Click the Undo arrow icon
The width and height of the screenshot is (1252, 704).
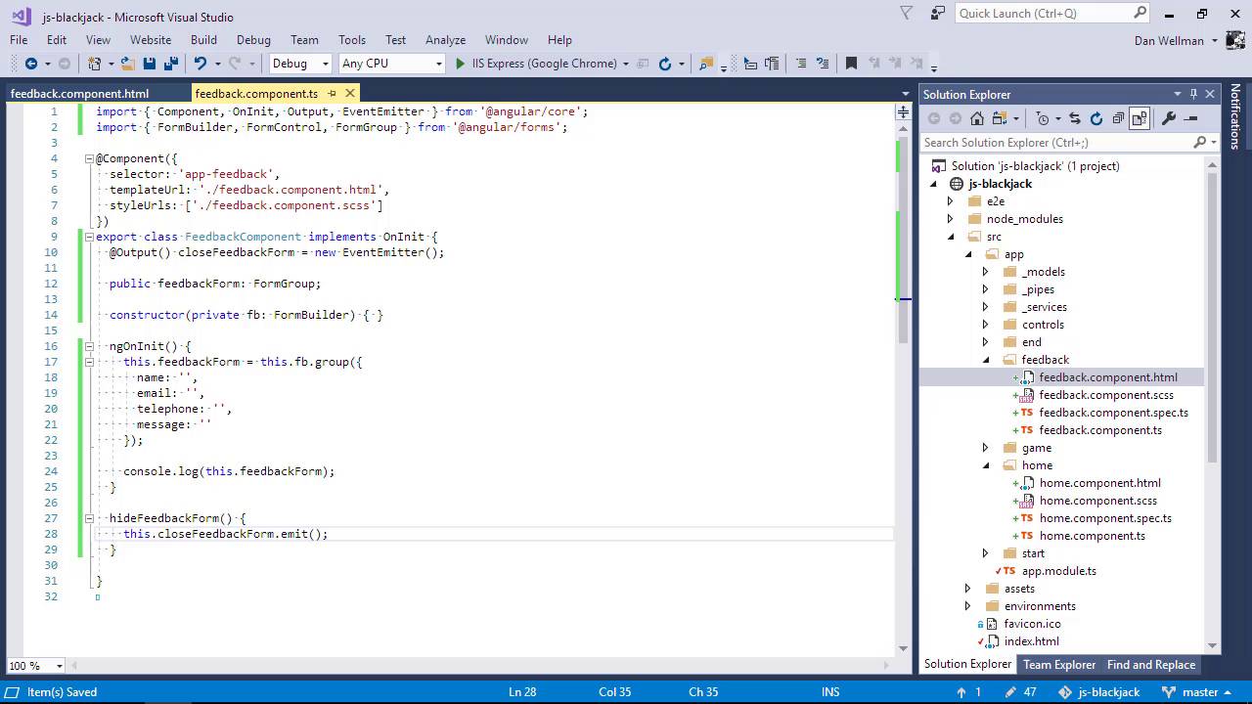click(x=201, y=64)
